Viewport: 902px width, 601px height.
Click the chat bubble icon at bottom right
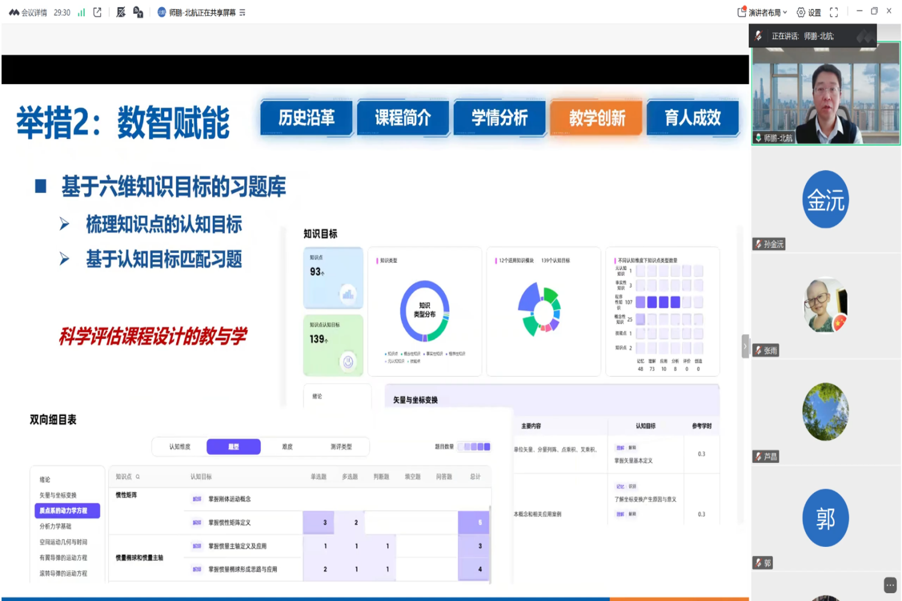pos(890,584)
